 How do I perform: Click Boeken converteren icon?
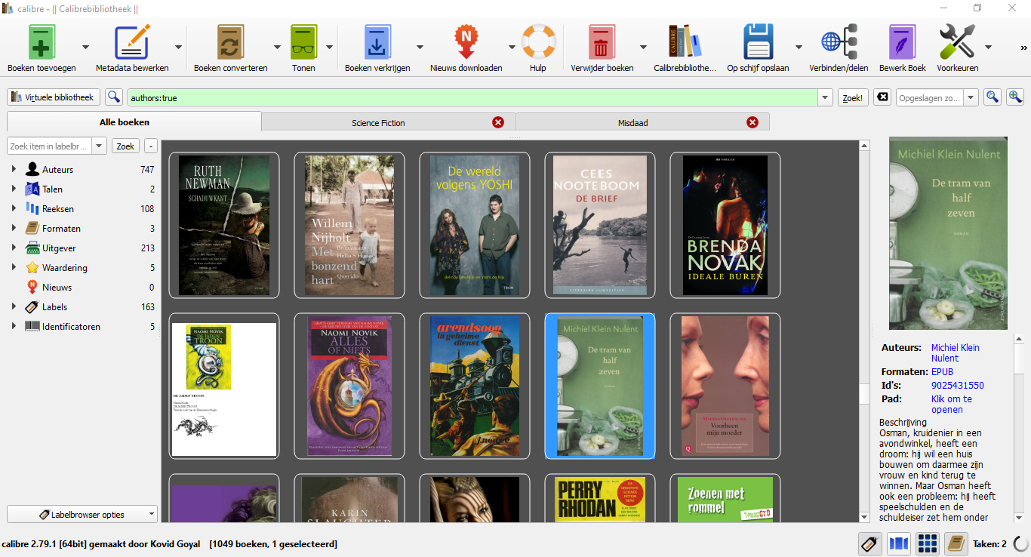tap(230, 42)
